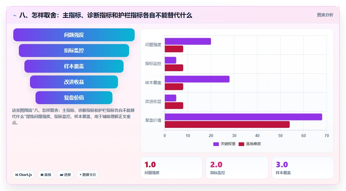Click the 图表分析 label in header
This screenshot has width=346, height=191.
pos(325,15)
